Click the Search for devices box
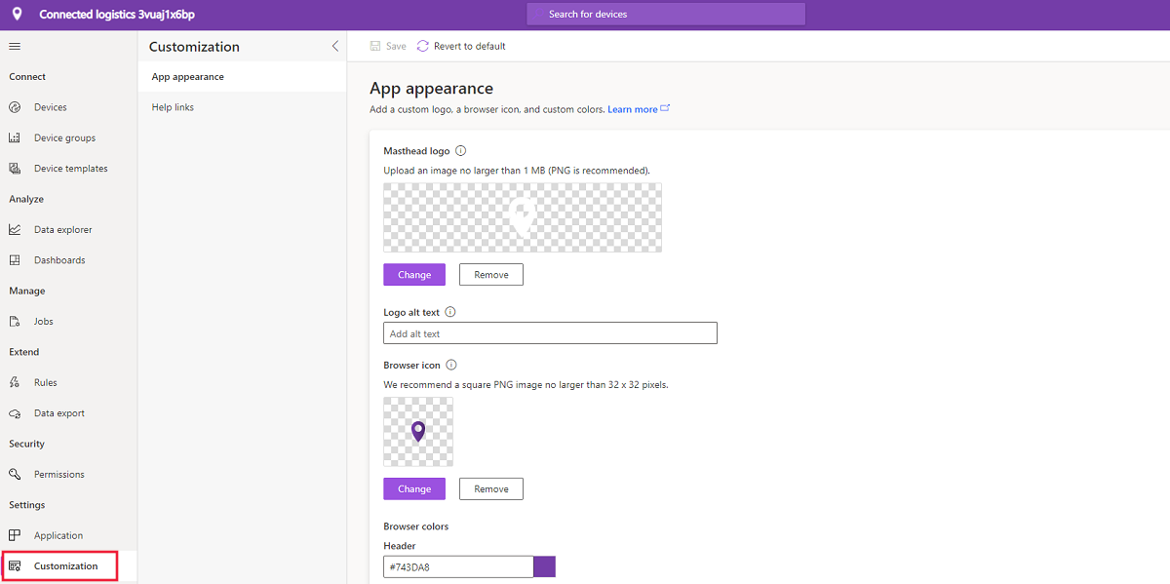1170x584 pixels. coord(666,15)
